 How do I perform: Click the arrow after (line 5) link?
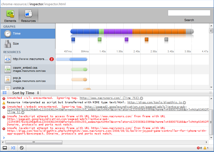click(23, 113)
